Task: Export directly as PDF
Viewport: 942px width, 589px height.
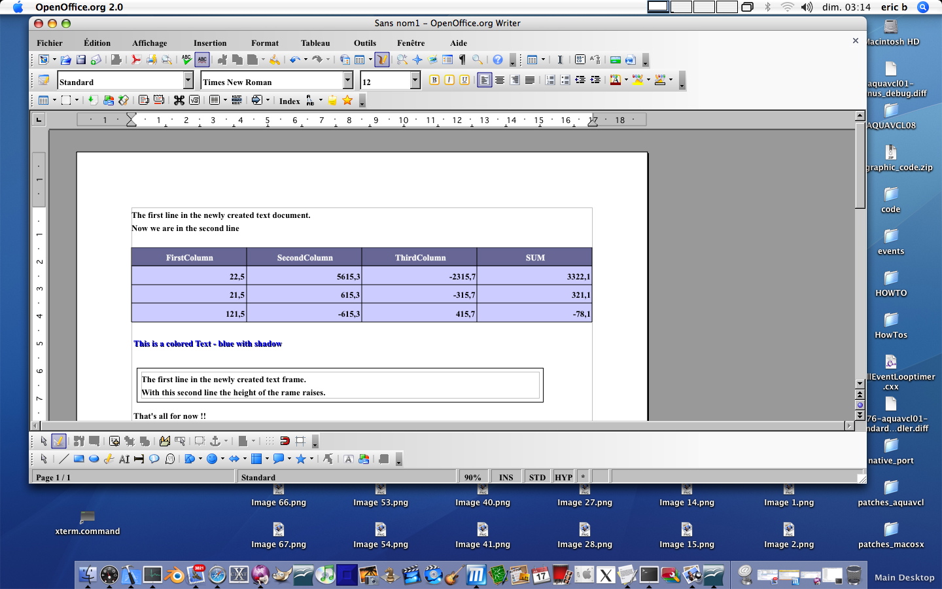Action: pos(135,60)
